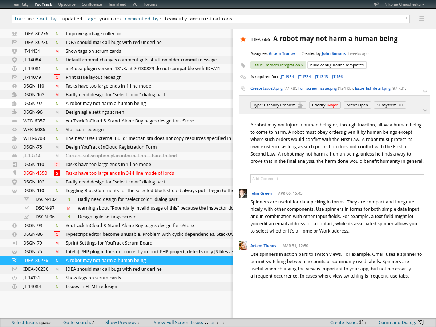This screenshot has width=436, height=327.
Task: Click into the Add Comment field
Action: pos(337,179)
